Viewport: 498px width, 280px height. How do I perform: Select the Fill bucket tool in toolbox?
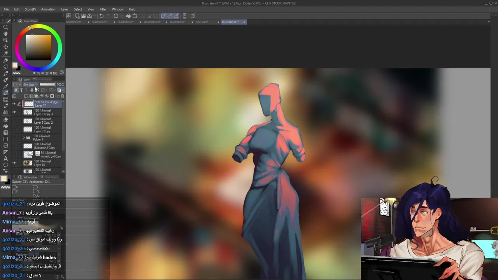[5, 126]
